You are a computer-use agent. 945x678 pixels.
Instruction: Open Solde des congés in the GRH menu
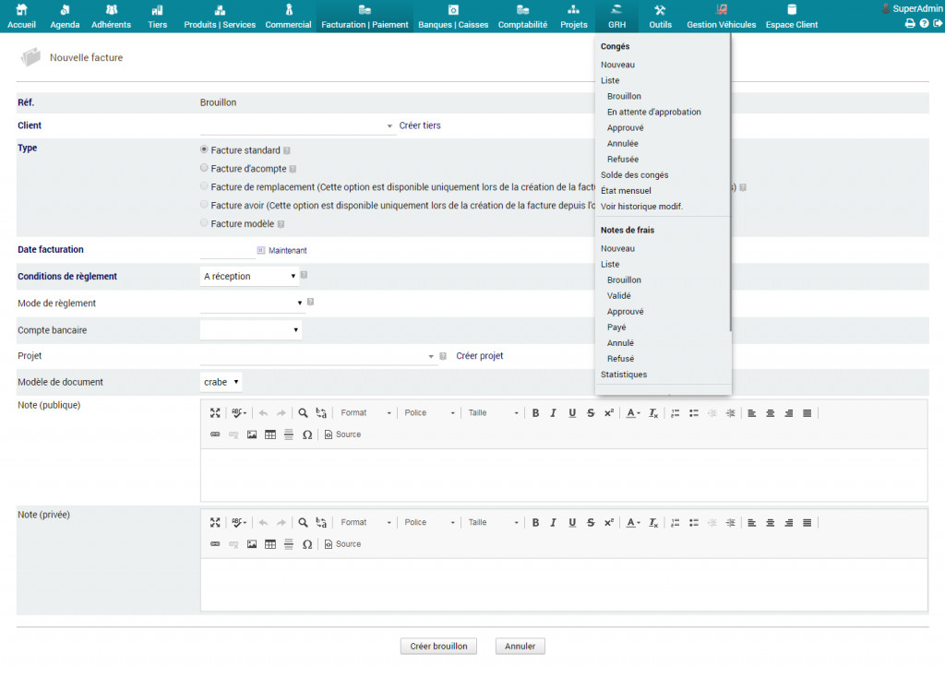tap(634, 175)
